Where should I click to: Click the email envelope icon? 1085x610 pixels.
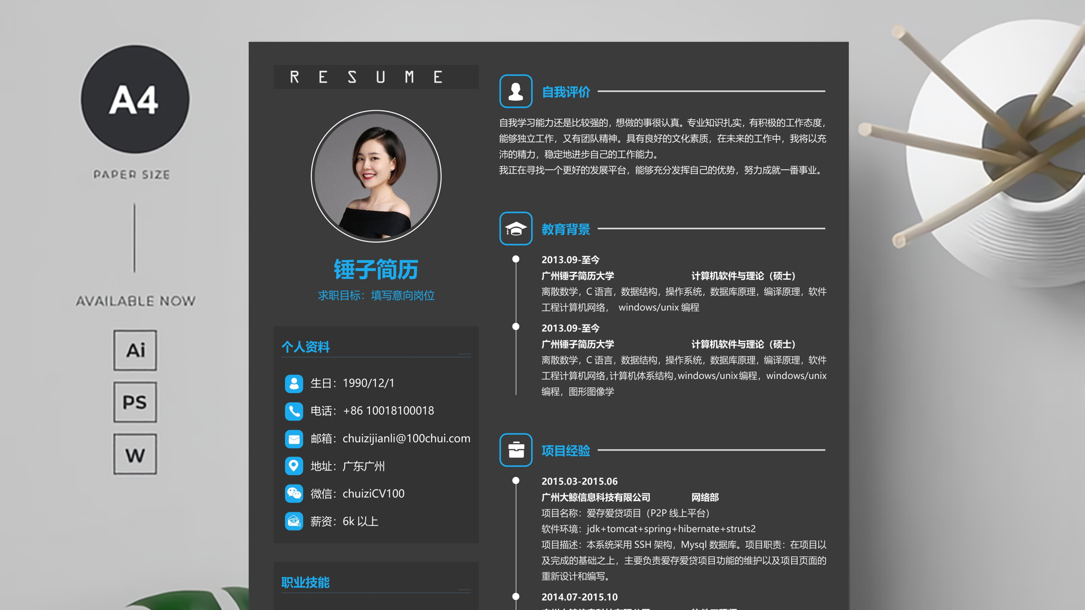[294, 439]
